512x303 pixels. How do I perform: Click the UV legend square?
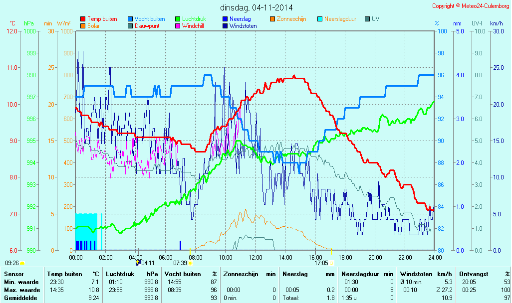click(367, 19)
